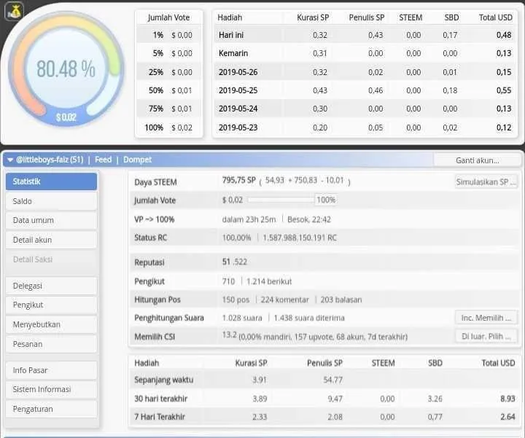
Task: Click the Memilih CSI value 13.2
Action: tap(230, 335)
